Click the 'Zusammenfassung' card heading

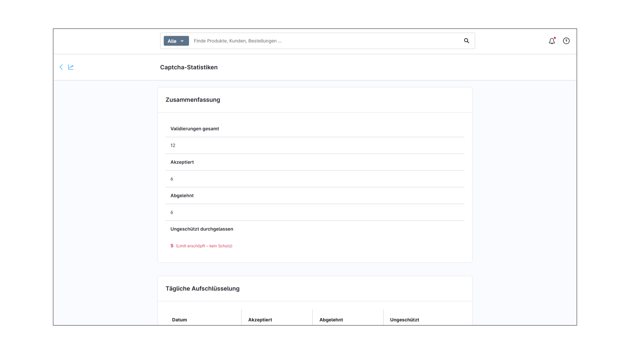click(193, 100)
